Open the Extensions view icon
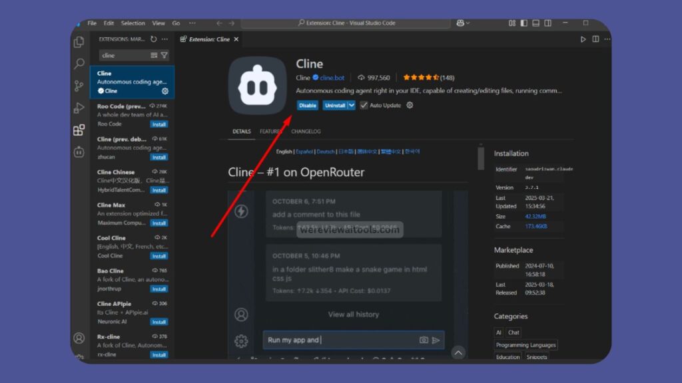Screen dimensions: 682x383 (x=79, y=130)
